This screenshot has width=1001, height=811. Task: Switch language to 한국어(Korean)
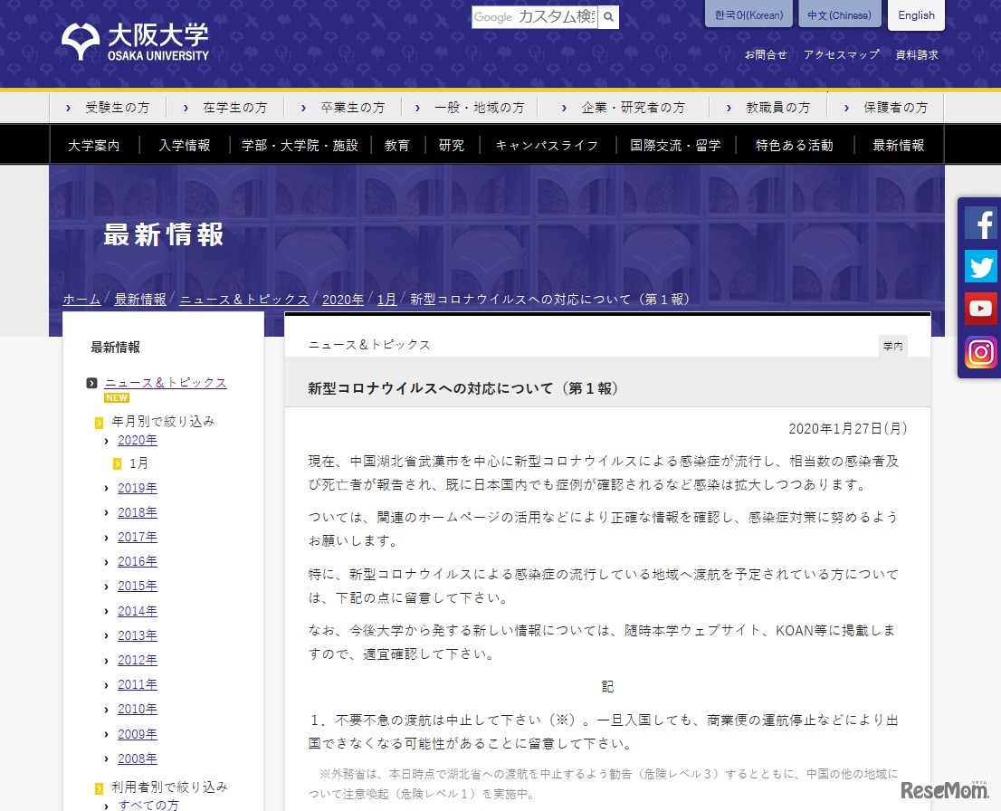coord(748,14)
